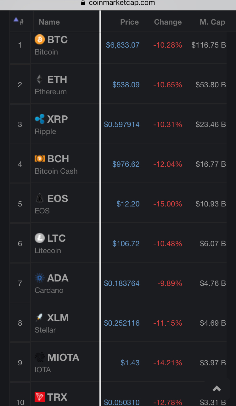Open the Ethereum price $538.09 link

pos(126,85)
